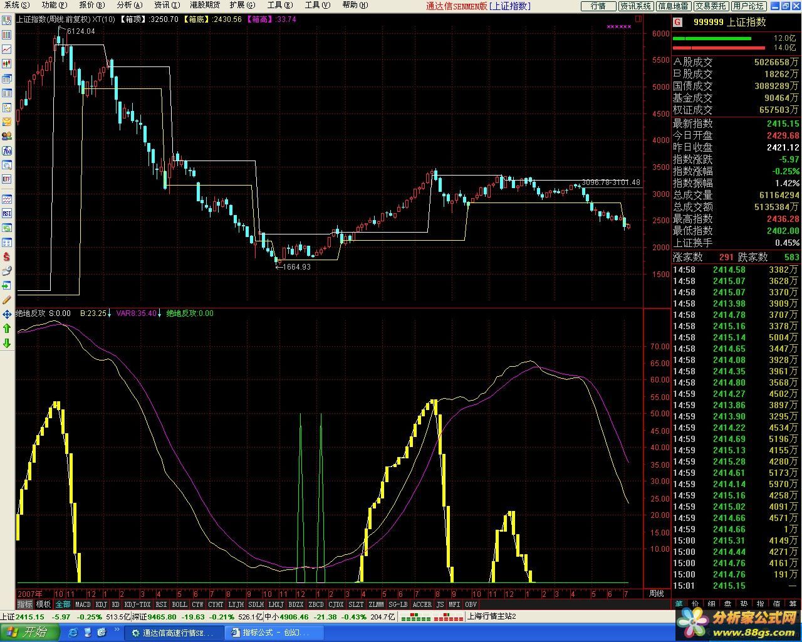Screen dimensions: 802x642
Task: Click the Windows 开始 start button
Action: [x=29, y=633]
